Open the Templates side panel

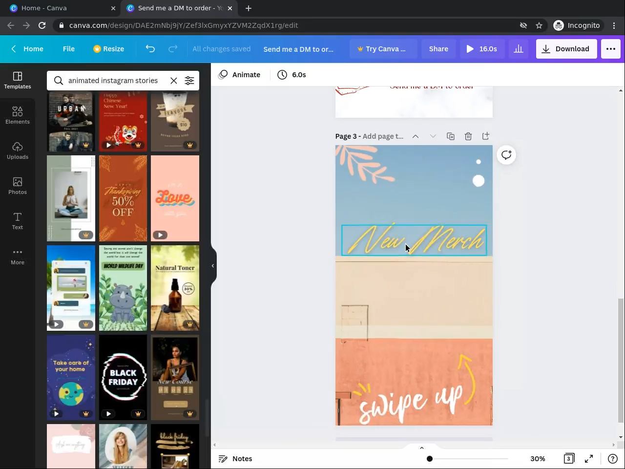[18, 80]
